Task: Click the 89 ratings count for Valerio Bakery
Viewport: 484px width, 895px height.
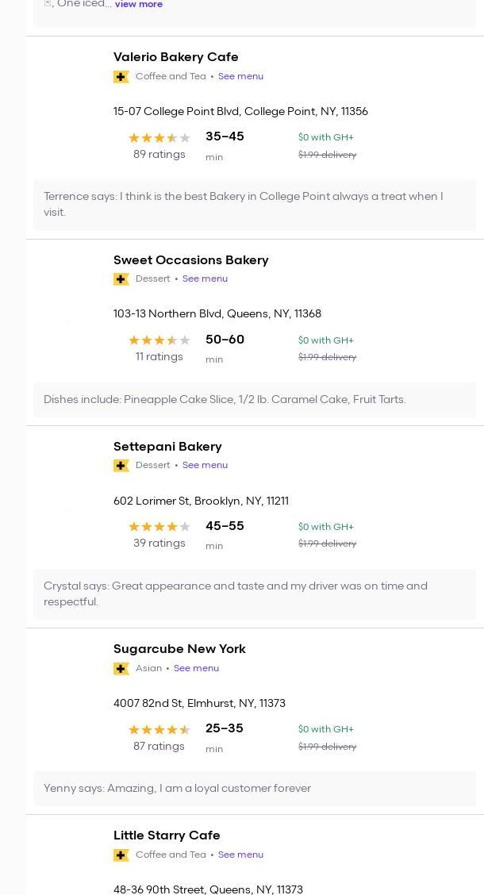Action: (x=159, y=155)
